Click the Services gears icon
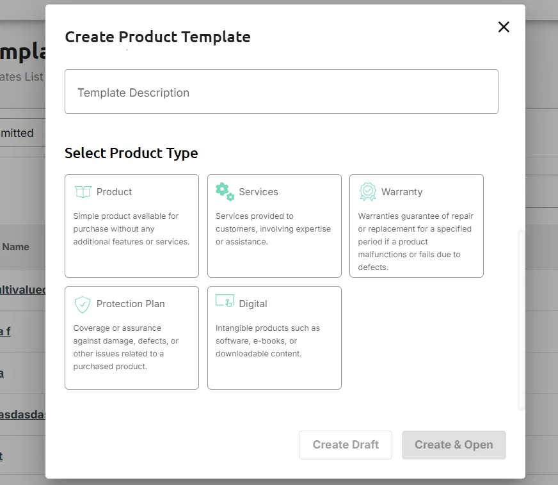The width and height of the screenshot is (558, 485). point(225,192)
